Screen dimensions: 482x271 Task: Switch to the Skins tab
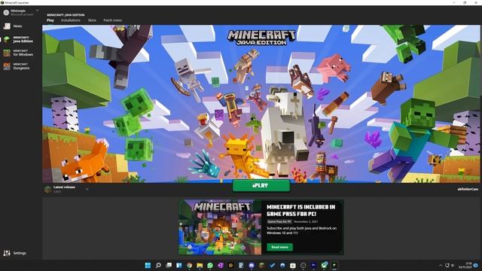[x=92, y=20]
